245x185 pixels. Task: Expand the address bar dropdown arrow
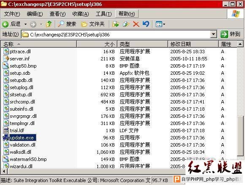[x=213, y=34]
